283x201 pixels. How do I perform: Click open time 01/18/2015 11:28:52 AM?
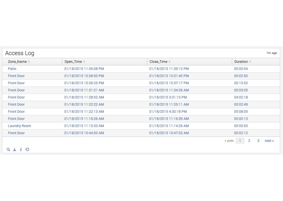[84, 97]
